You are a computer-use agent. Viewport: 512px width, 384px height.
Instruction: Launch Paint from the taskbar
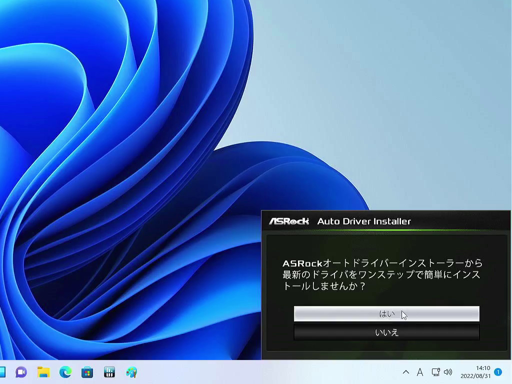click(131, 372)
